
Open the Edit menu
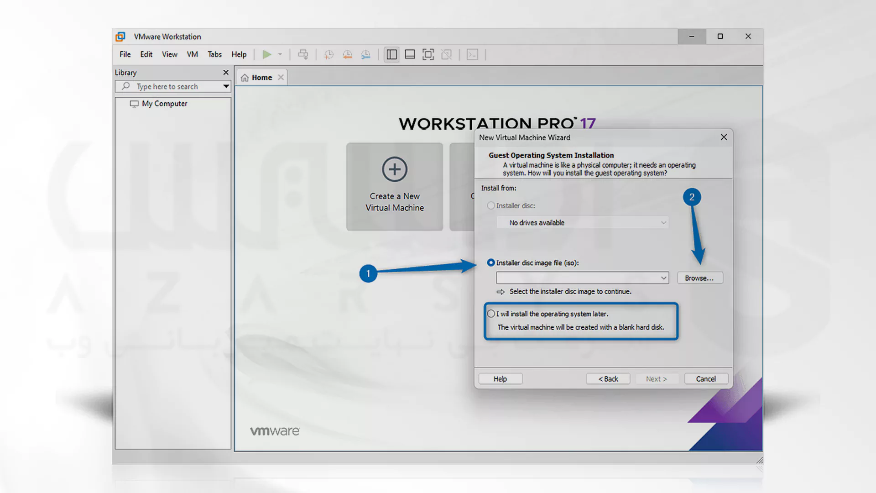coord(146,54)
